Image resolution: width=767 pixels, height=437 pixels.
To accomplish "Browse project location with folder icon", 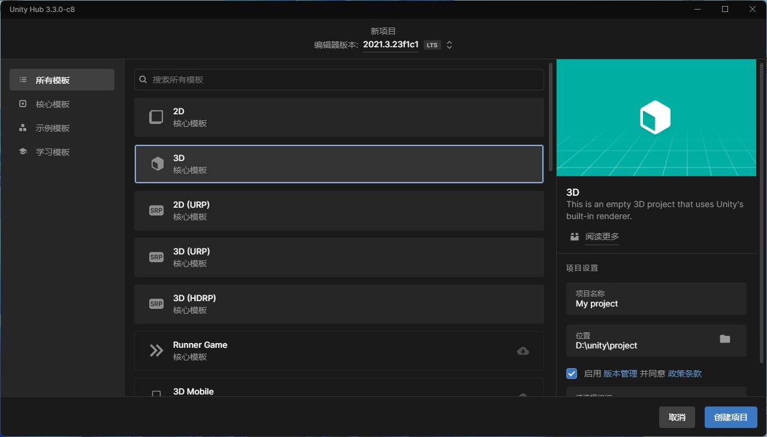I will pyautogui.click(x=725, y=339).
